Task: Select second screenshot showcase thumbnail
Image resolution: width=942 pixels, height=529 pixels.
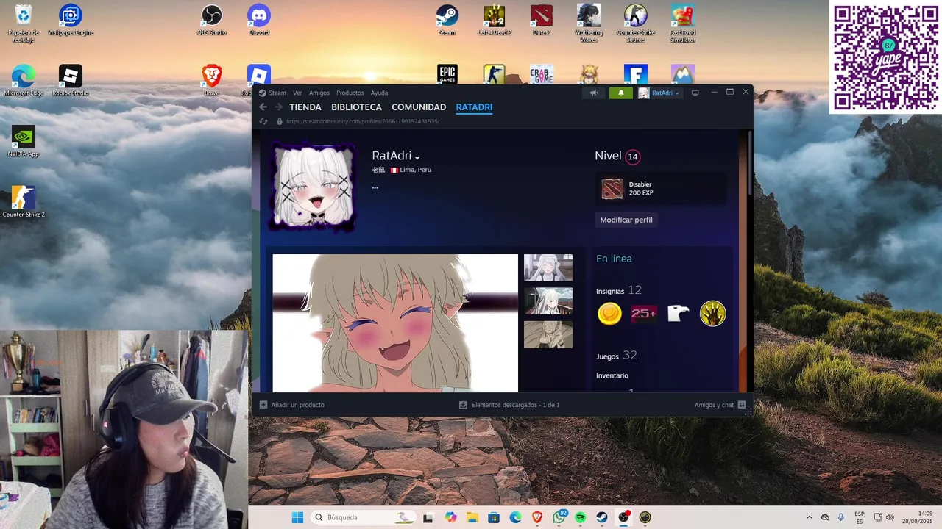Action: (x=548, y=301)
